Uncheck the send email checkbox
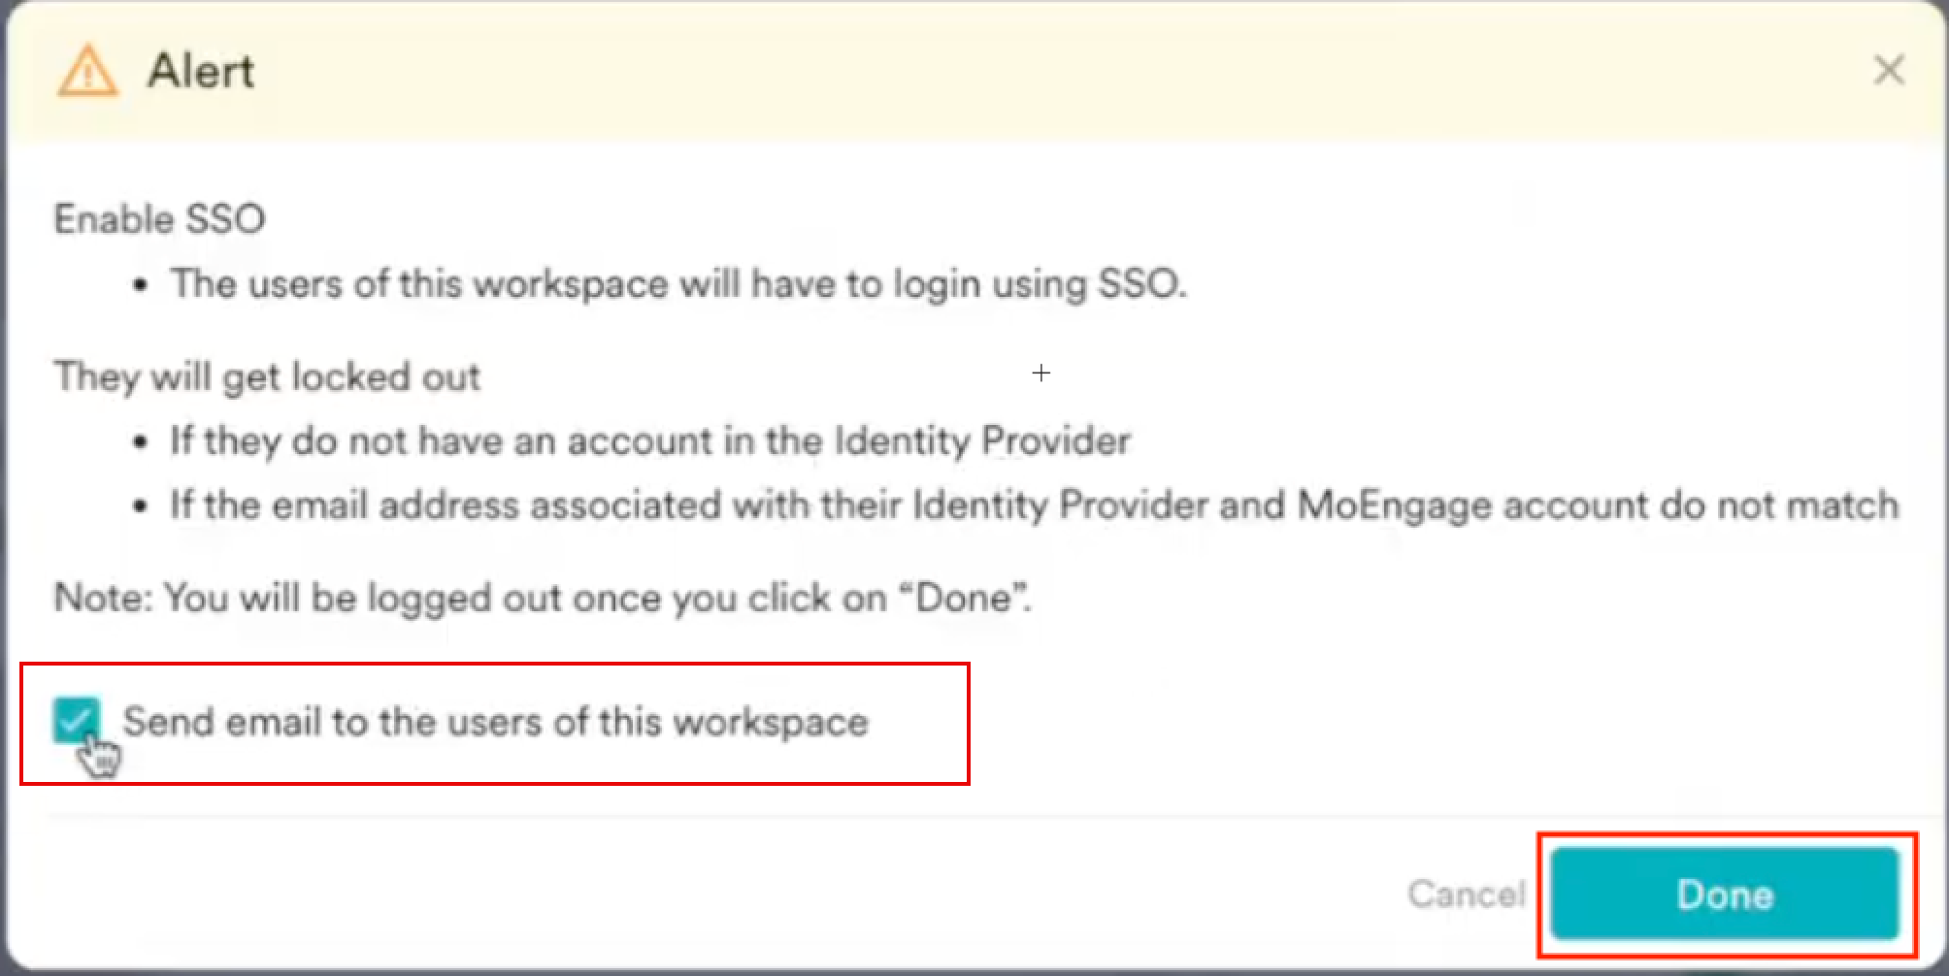This screenshot has height=976, width=1949. (x=77, y=720)
